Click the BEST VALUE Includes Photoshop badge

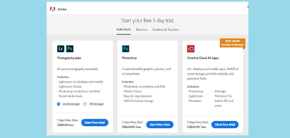pos(233,43)
